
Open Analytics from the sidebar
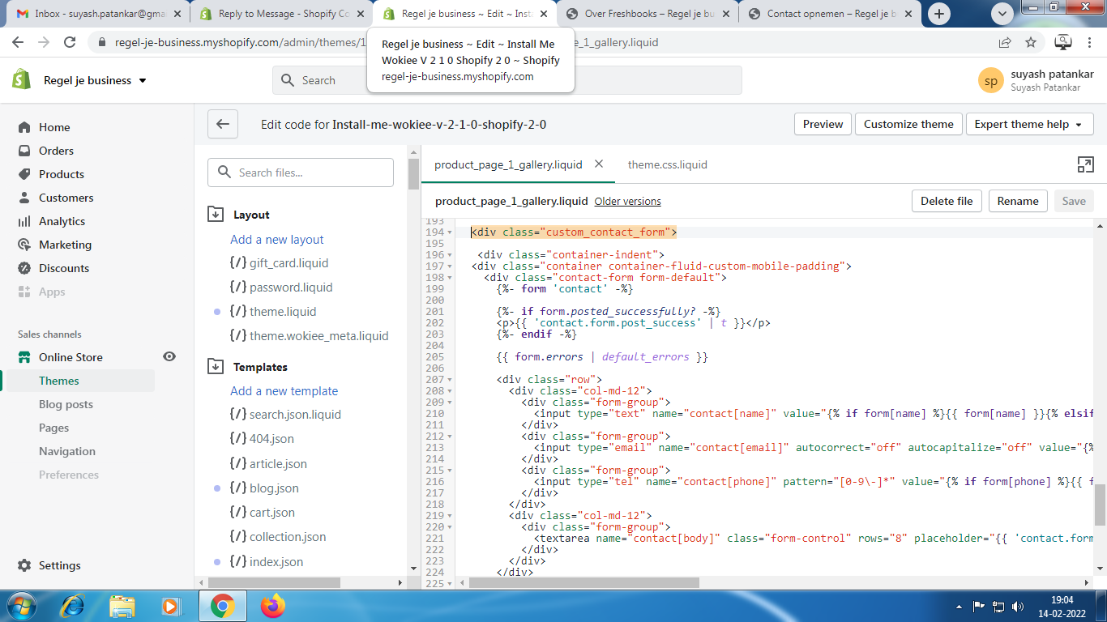[x=62, y=221]
